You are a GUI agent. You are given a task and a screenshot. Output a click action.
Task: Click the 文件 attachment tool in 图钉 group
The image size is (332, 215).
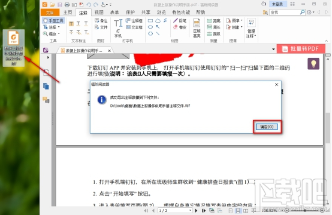pos(101,27)
